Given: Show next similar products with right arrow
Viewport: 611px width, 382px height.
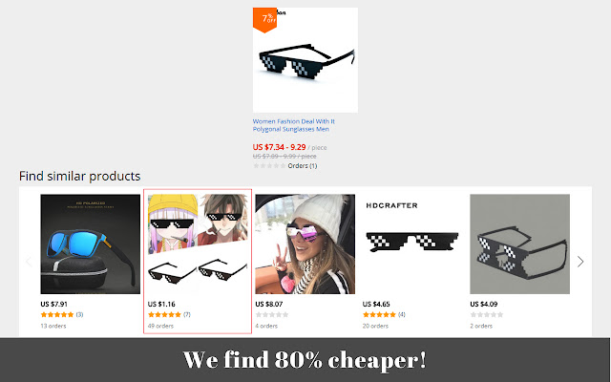Looking at the screenshot, I should pos(580,262).
